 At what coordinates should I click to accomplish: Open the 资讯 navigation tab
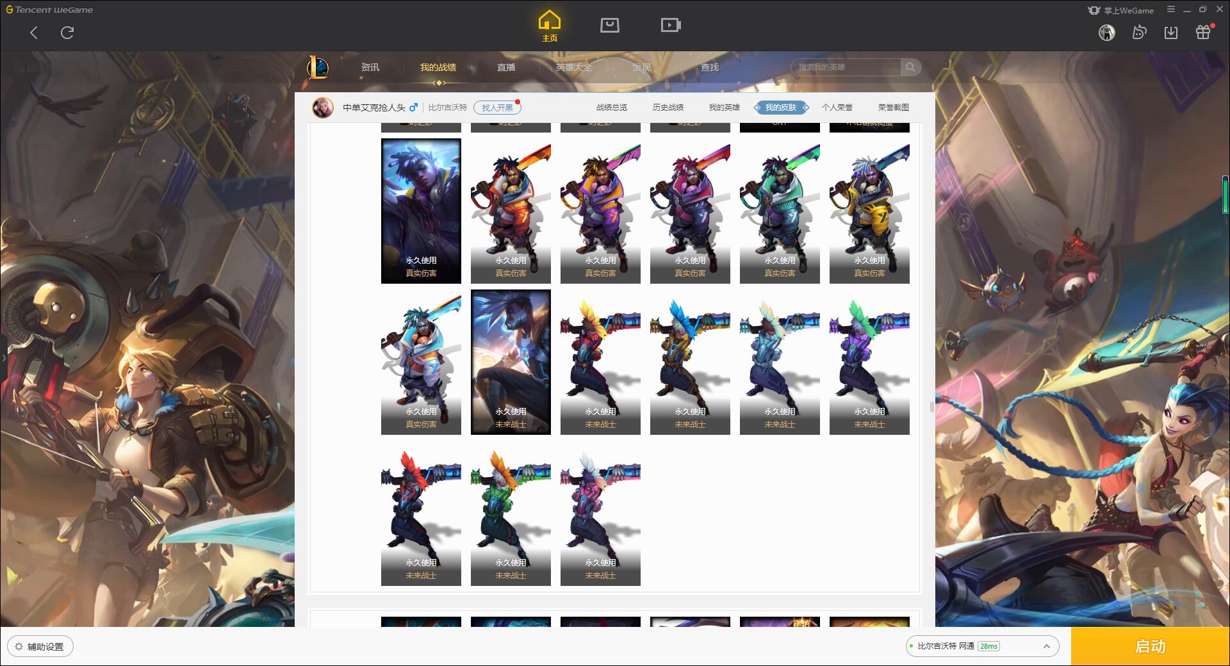click(x=370, y=67)
